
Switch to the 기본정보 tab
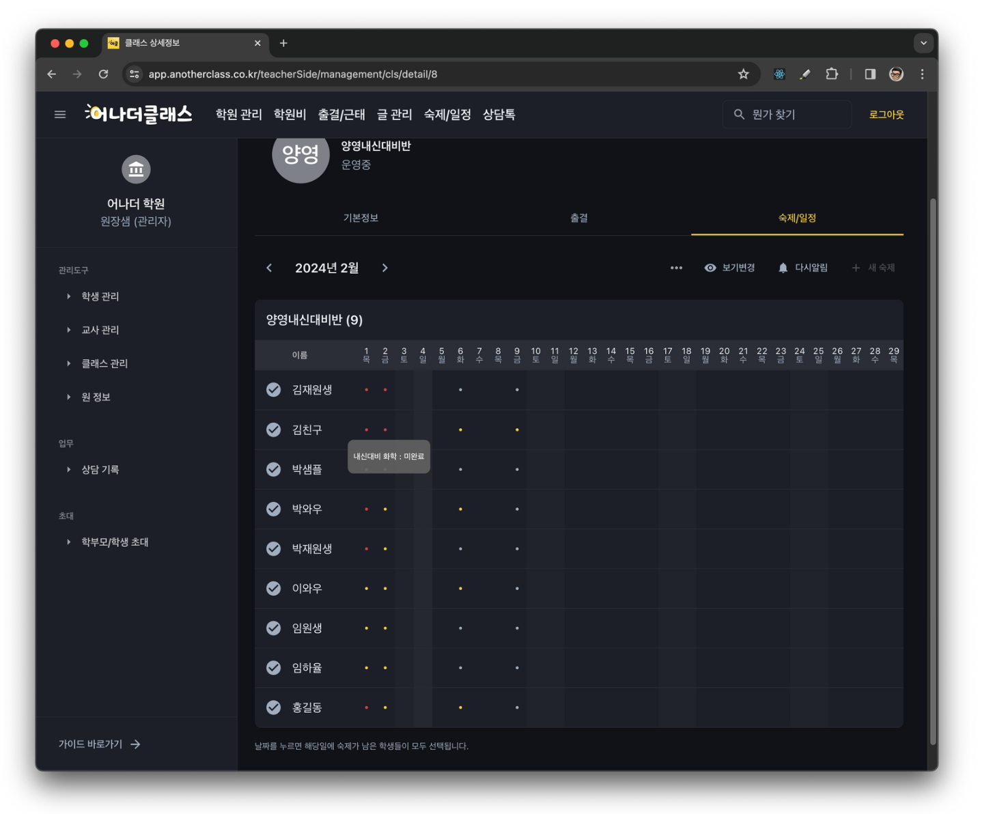point(361,218)
